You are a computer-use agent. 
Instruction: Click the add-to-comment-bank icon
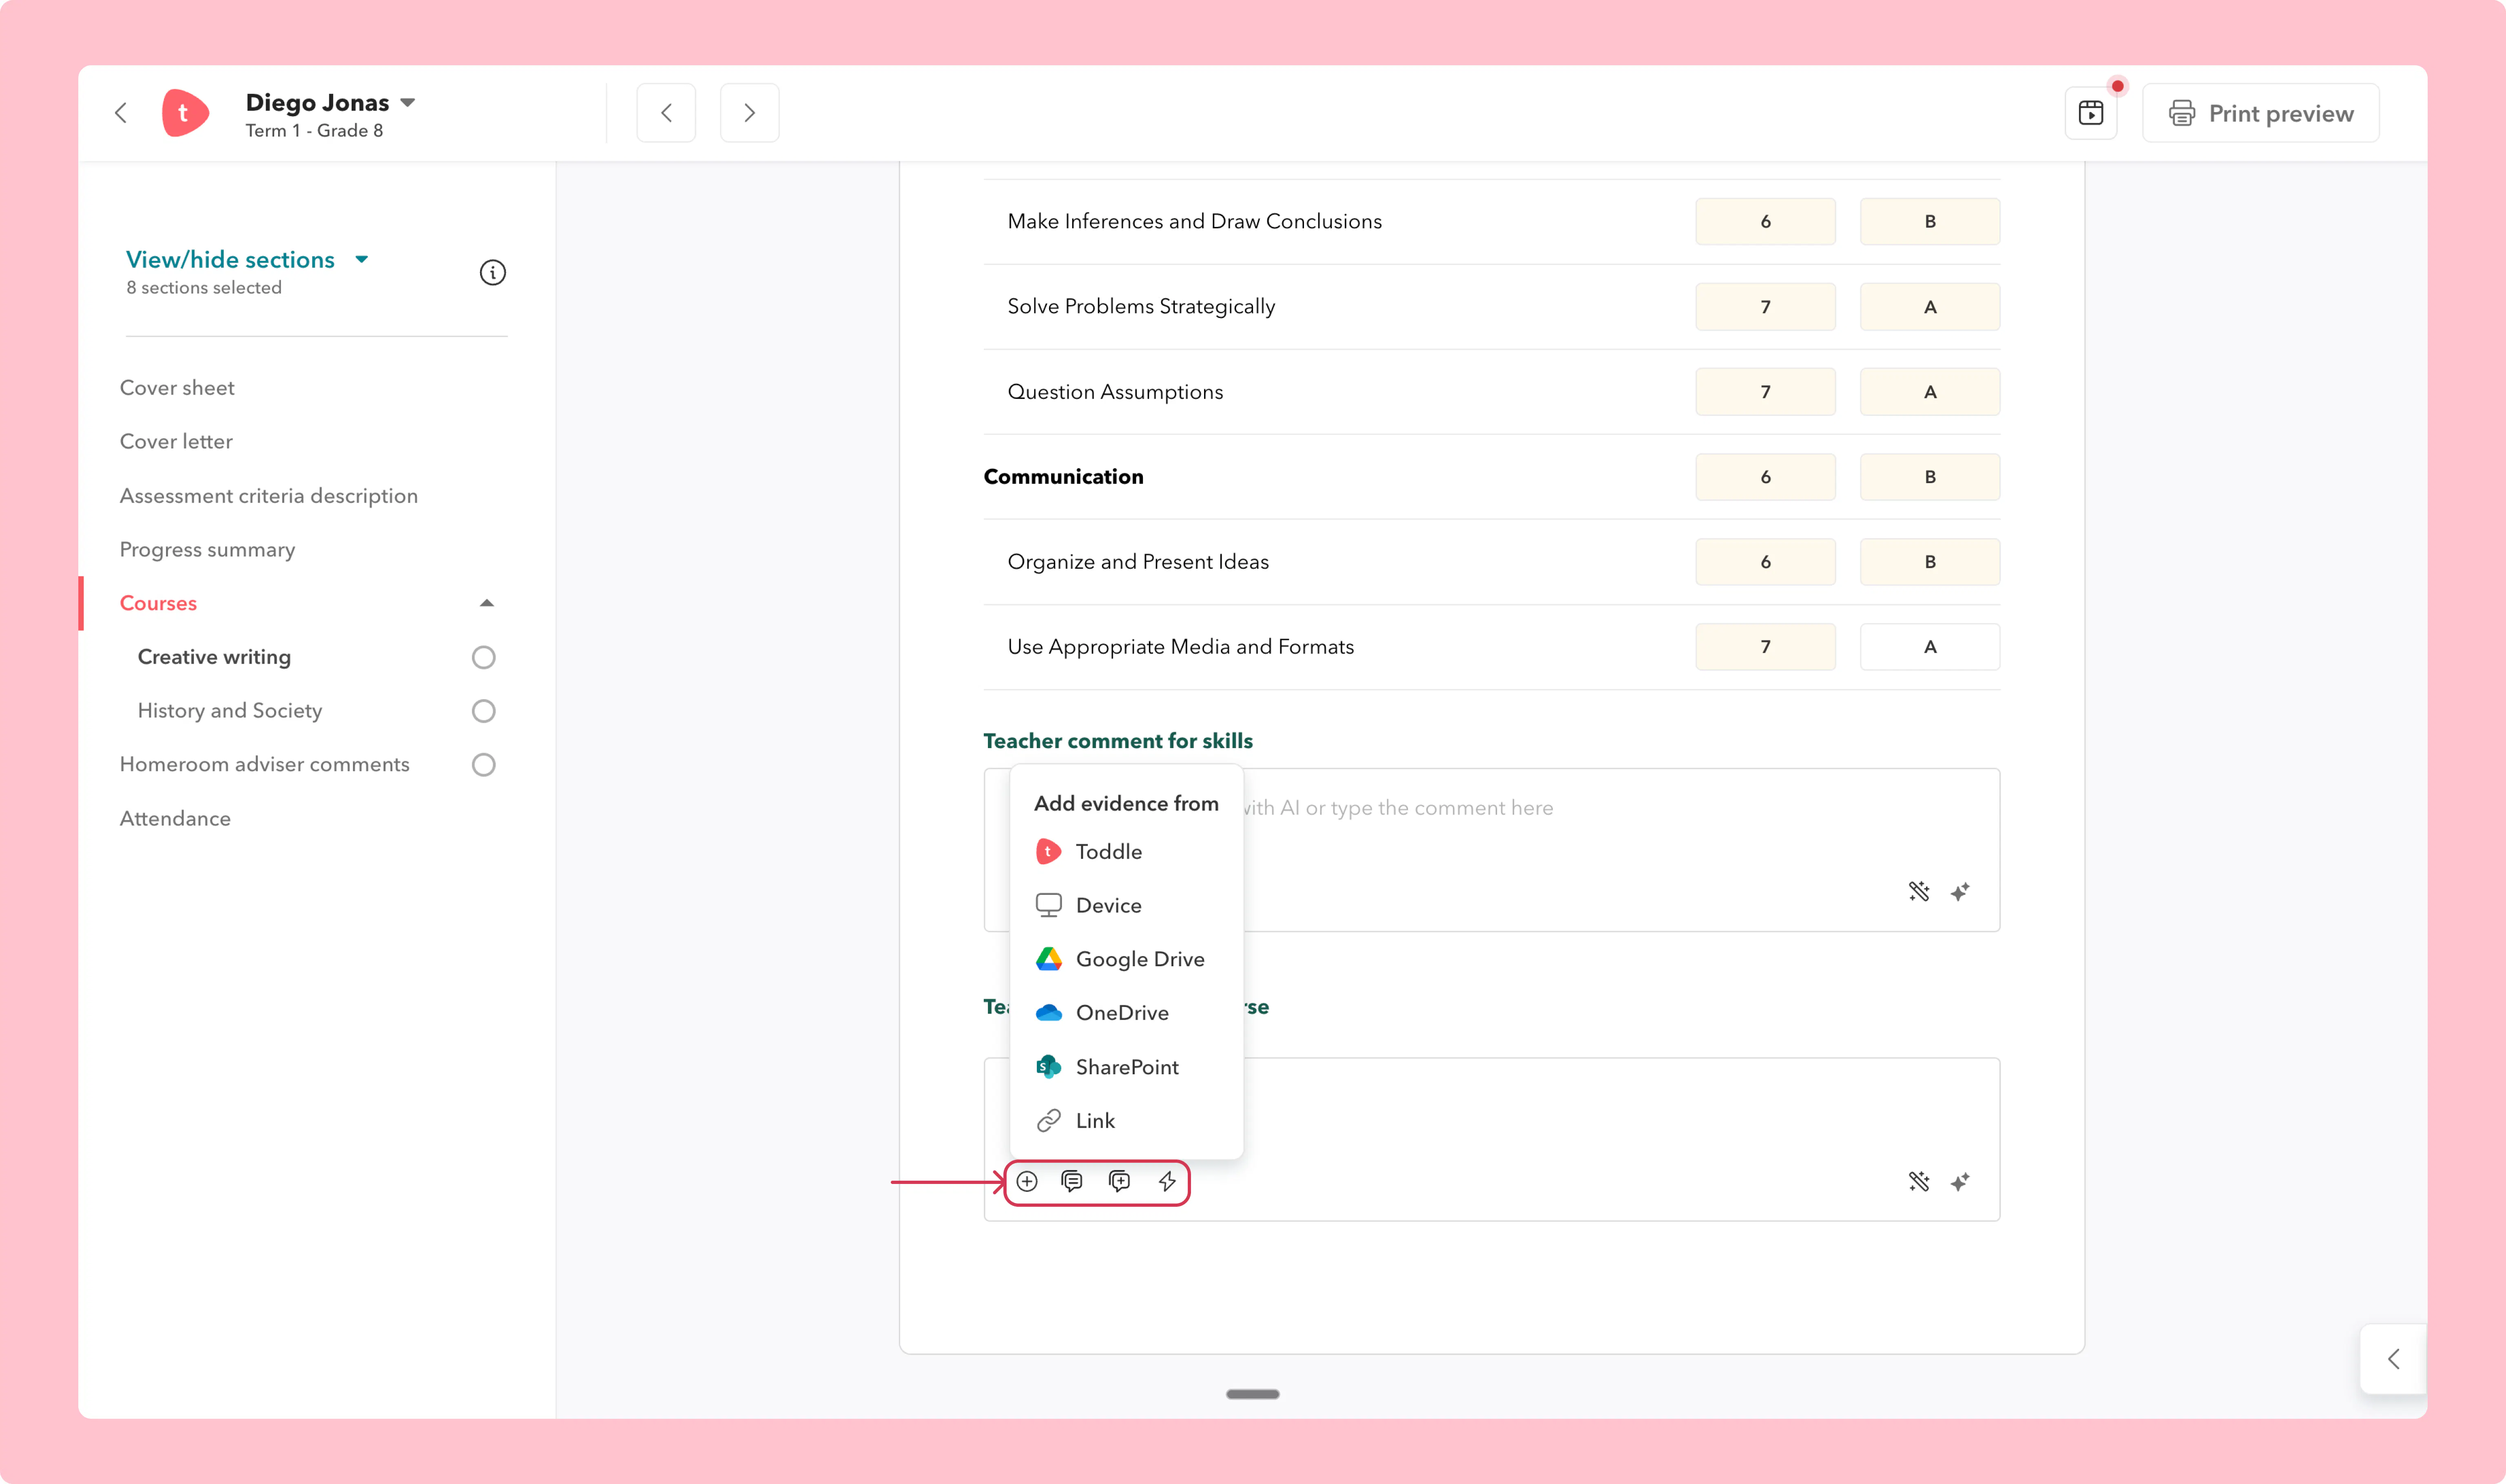tap(1120, 1182)
